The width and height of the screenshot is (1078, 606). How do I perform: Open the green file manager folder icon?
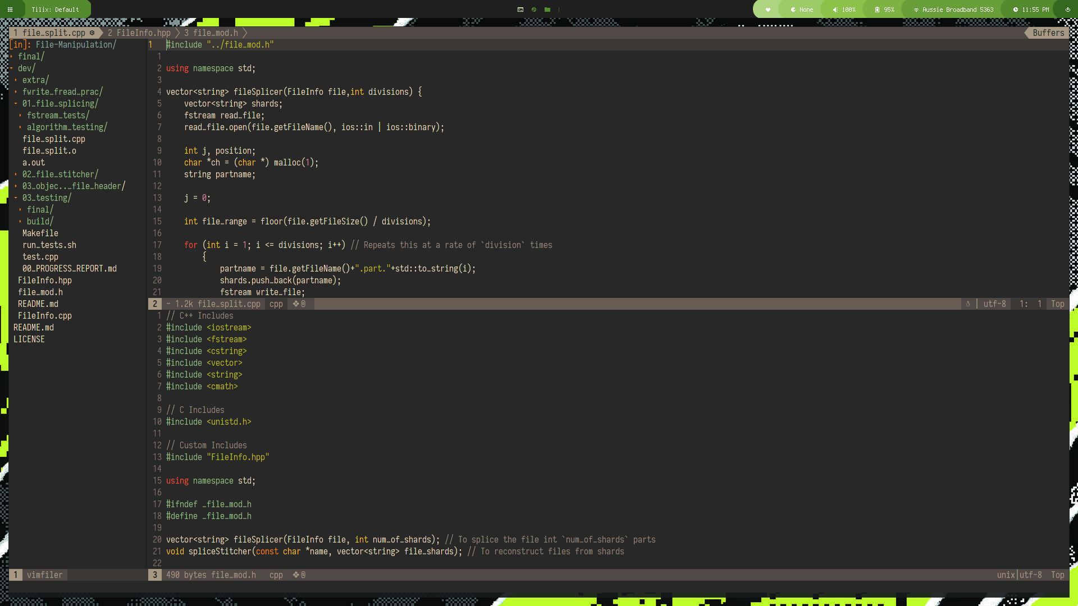pyautogui.click(x=547, y=10)
